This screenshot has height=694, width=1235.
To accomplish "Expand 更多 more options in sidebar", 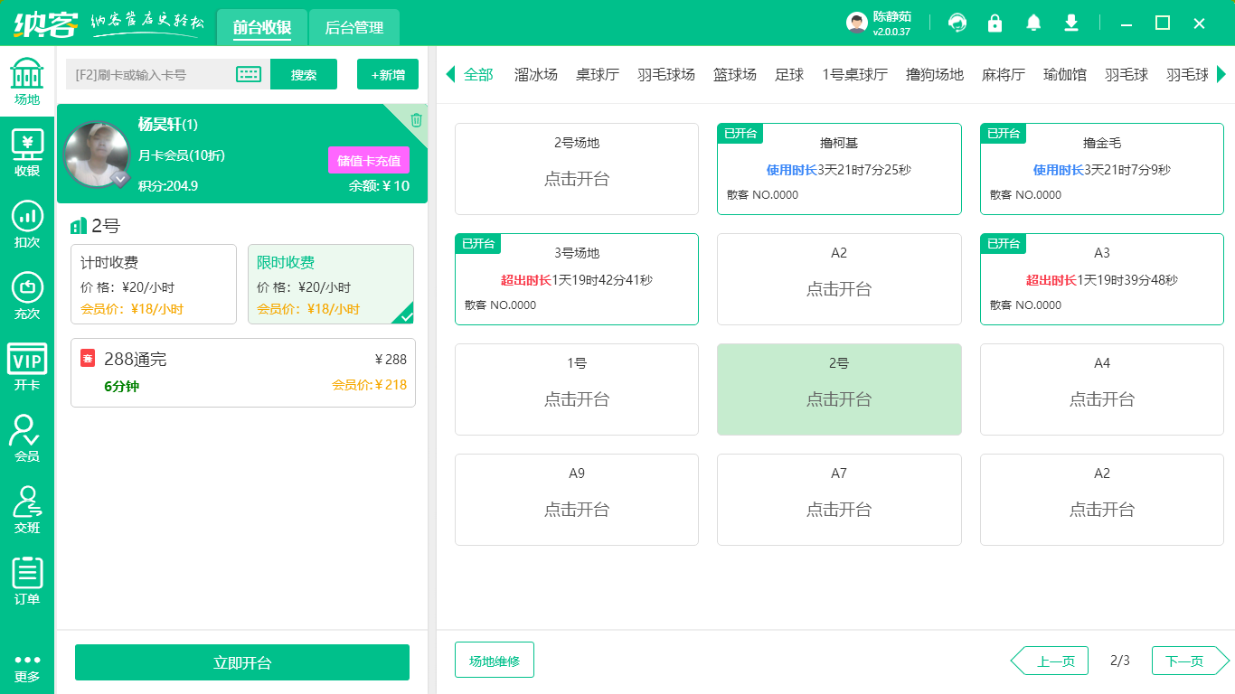I will (27, 667).
